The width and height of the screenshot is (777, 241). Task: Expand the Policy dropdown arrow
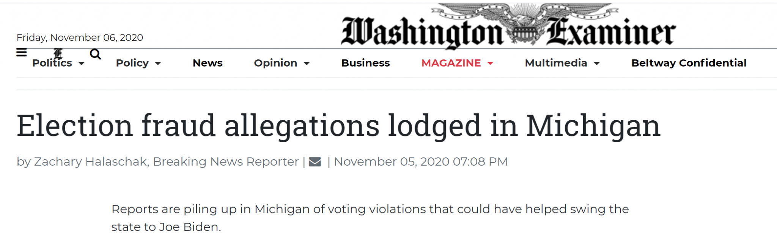(158, 64)
